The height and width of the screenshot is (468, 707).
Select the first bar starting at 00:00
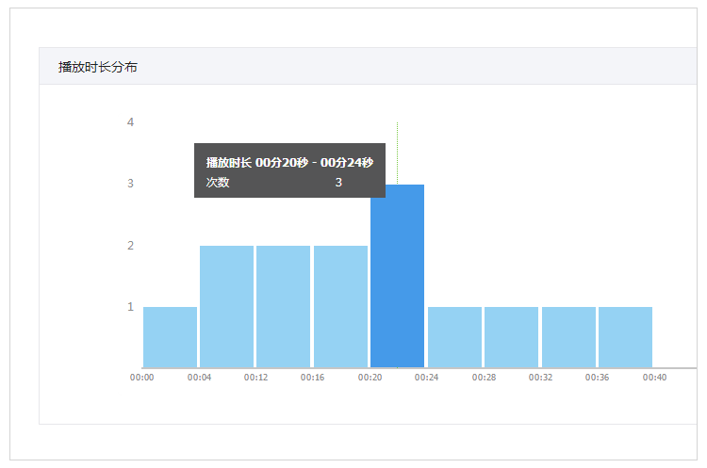point(170,337)
